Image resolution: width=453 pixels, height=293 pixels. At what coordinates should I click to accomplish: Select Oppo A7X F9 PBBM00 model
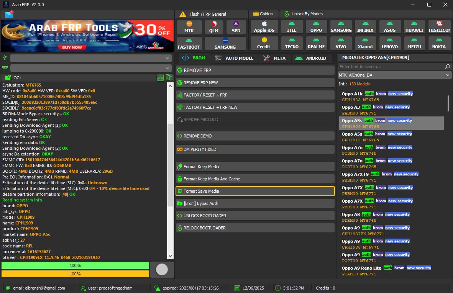391,177
